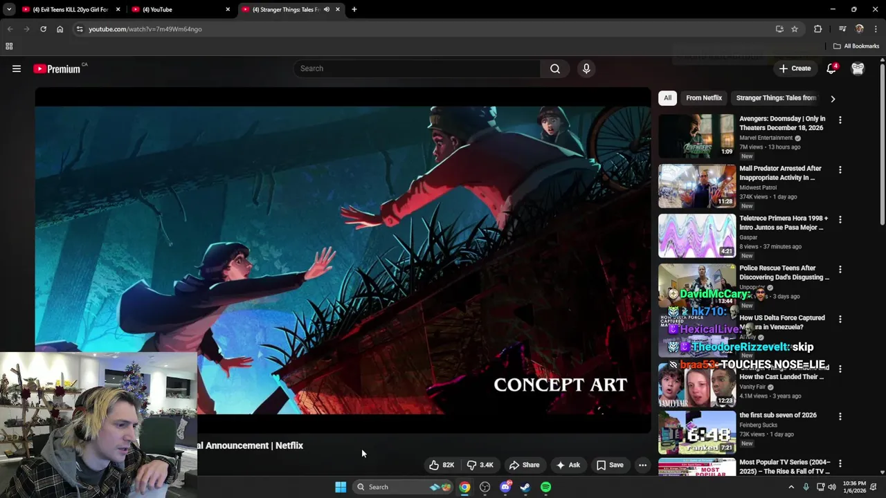Open OBS Studio from the taskbar
Image resolution: width=886 pixels, height=498 pixels.
(x=485, y=487)
